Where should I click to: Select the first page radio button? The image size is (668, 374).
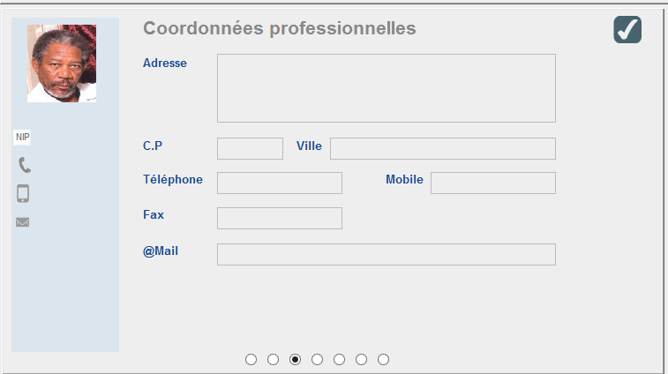click(251, 360)
